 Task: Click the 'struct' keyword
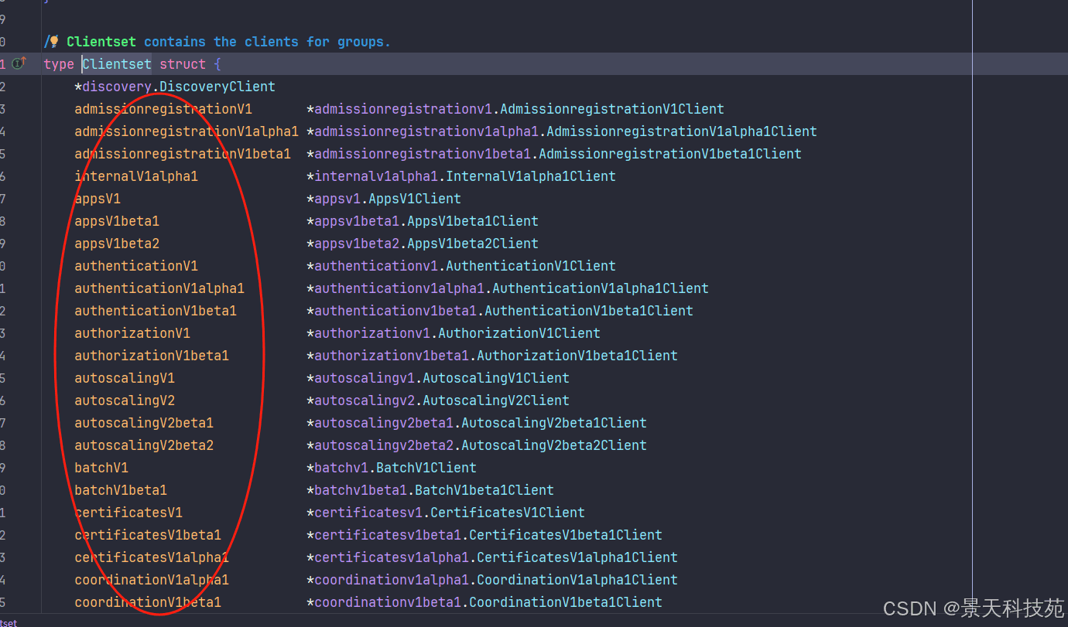(x=183, y=64)
